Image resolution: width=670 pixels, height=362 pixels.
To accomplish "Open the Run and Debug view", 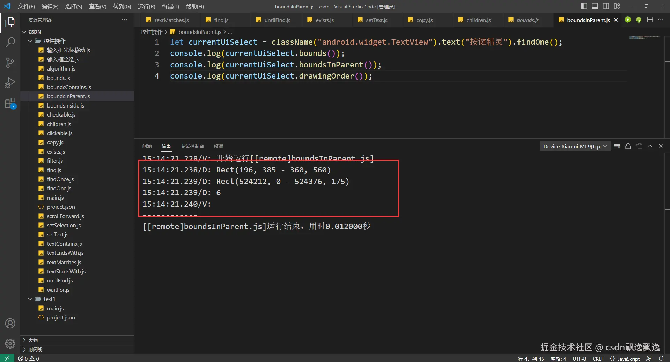I will [x=10, y=83].
